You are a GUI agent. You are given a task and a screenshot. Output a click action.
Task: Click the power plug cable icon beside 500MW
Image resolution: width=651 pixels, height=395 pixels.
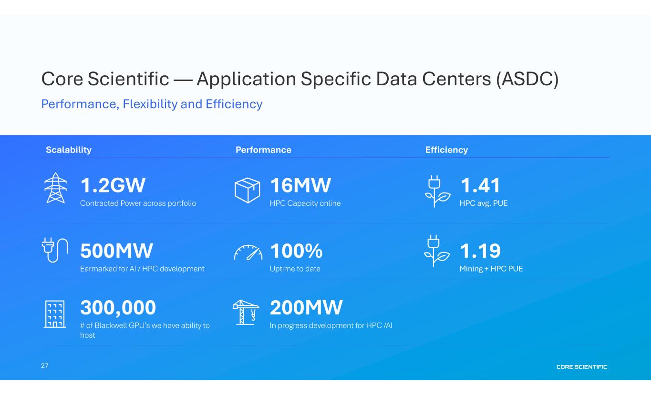pyautogui.click(x=55, y=250)
